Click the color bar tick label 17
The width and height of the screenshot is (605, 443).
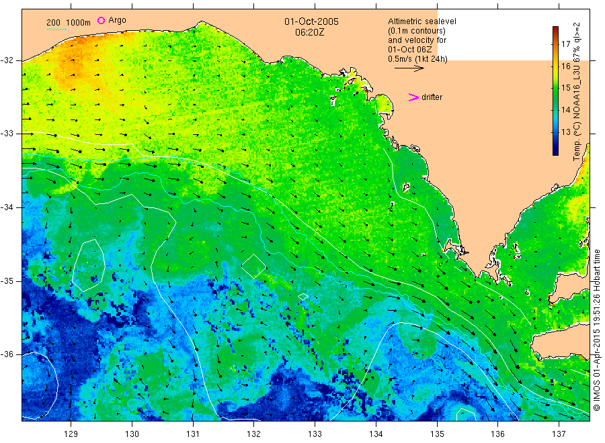pos(565,44)
